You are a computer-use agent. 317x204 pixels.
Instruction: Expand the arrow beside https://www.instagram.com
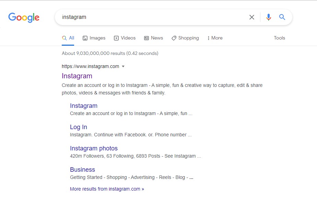pos(123,66)
